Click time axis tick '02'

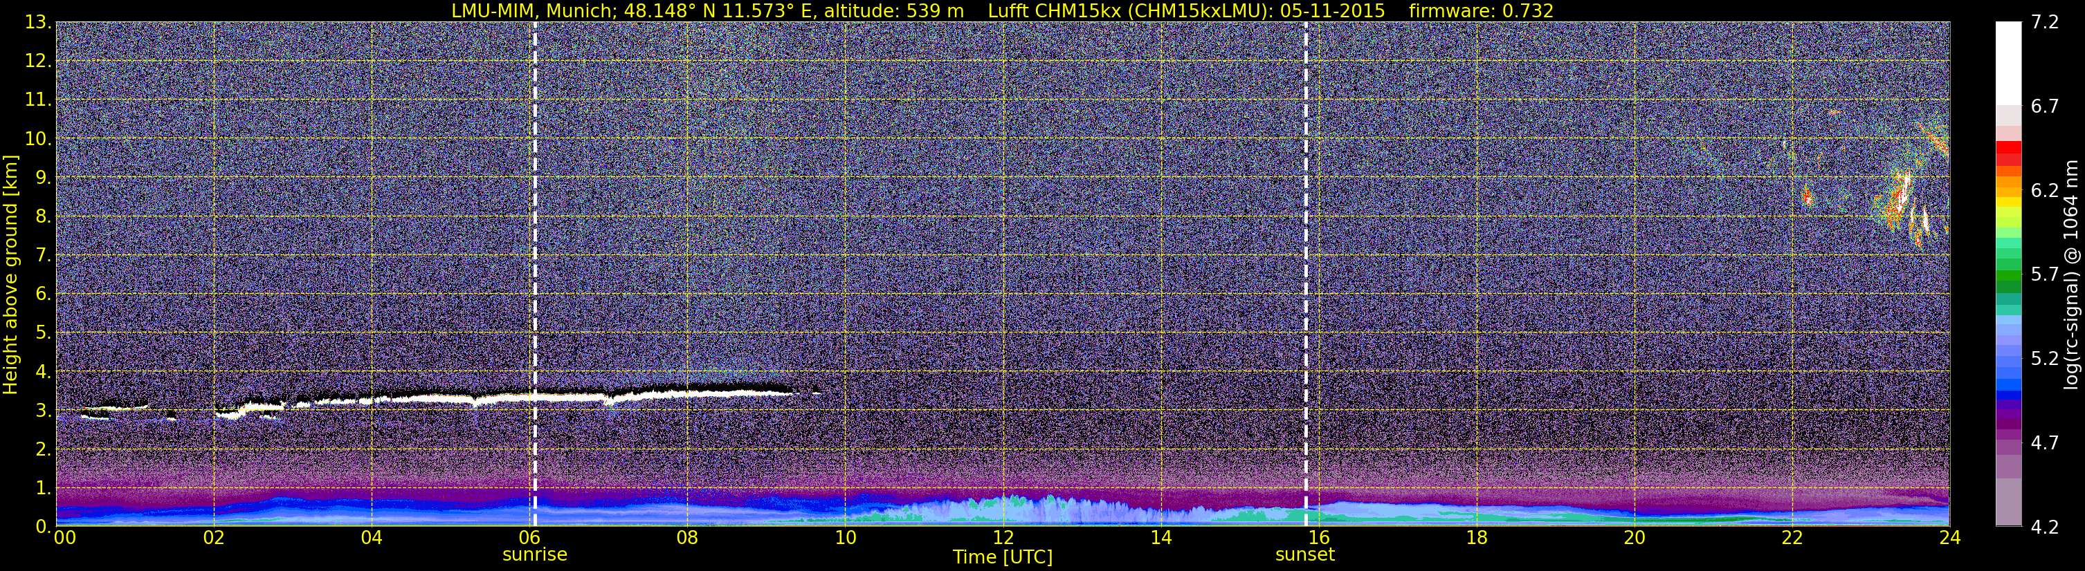[x=214, y=538]
